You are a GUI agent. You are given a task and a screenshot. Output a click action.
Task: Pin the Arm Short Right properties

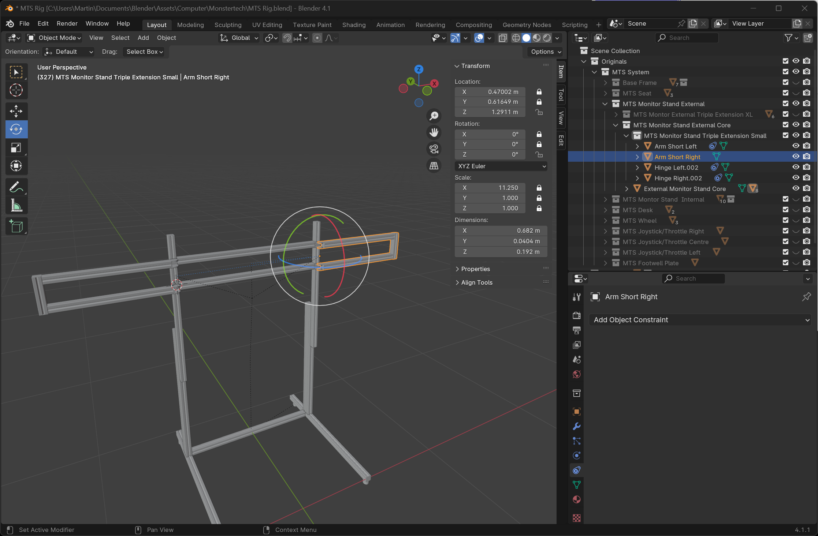806,297
